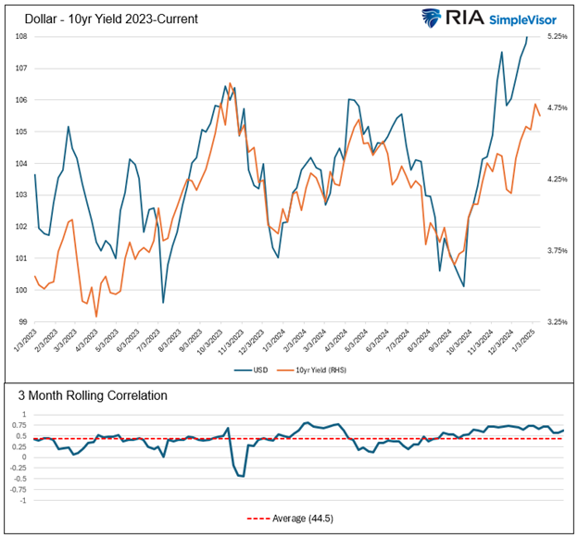Click the 5/3/2024 date label

point(358,340)
